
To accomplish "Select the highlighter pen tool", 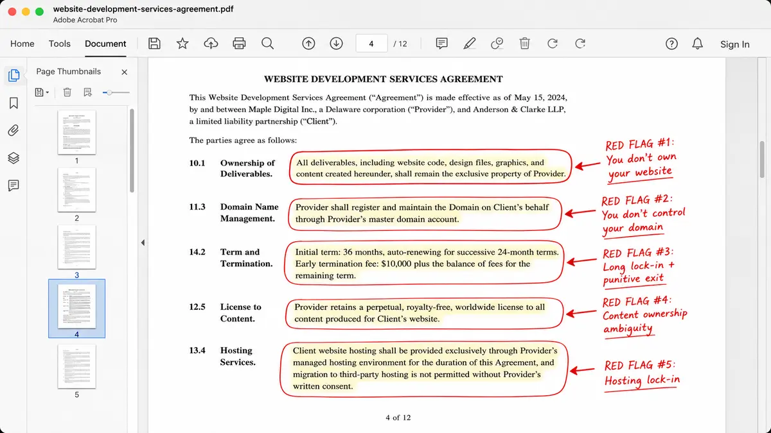I will click(470, 44).
